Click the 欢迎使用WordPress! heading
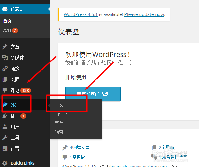Screen dimensions: 199x167 (97, 55)
